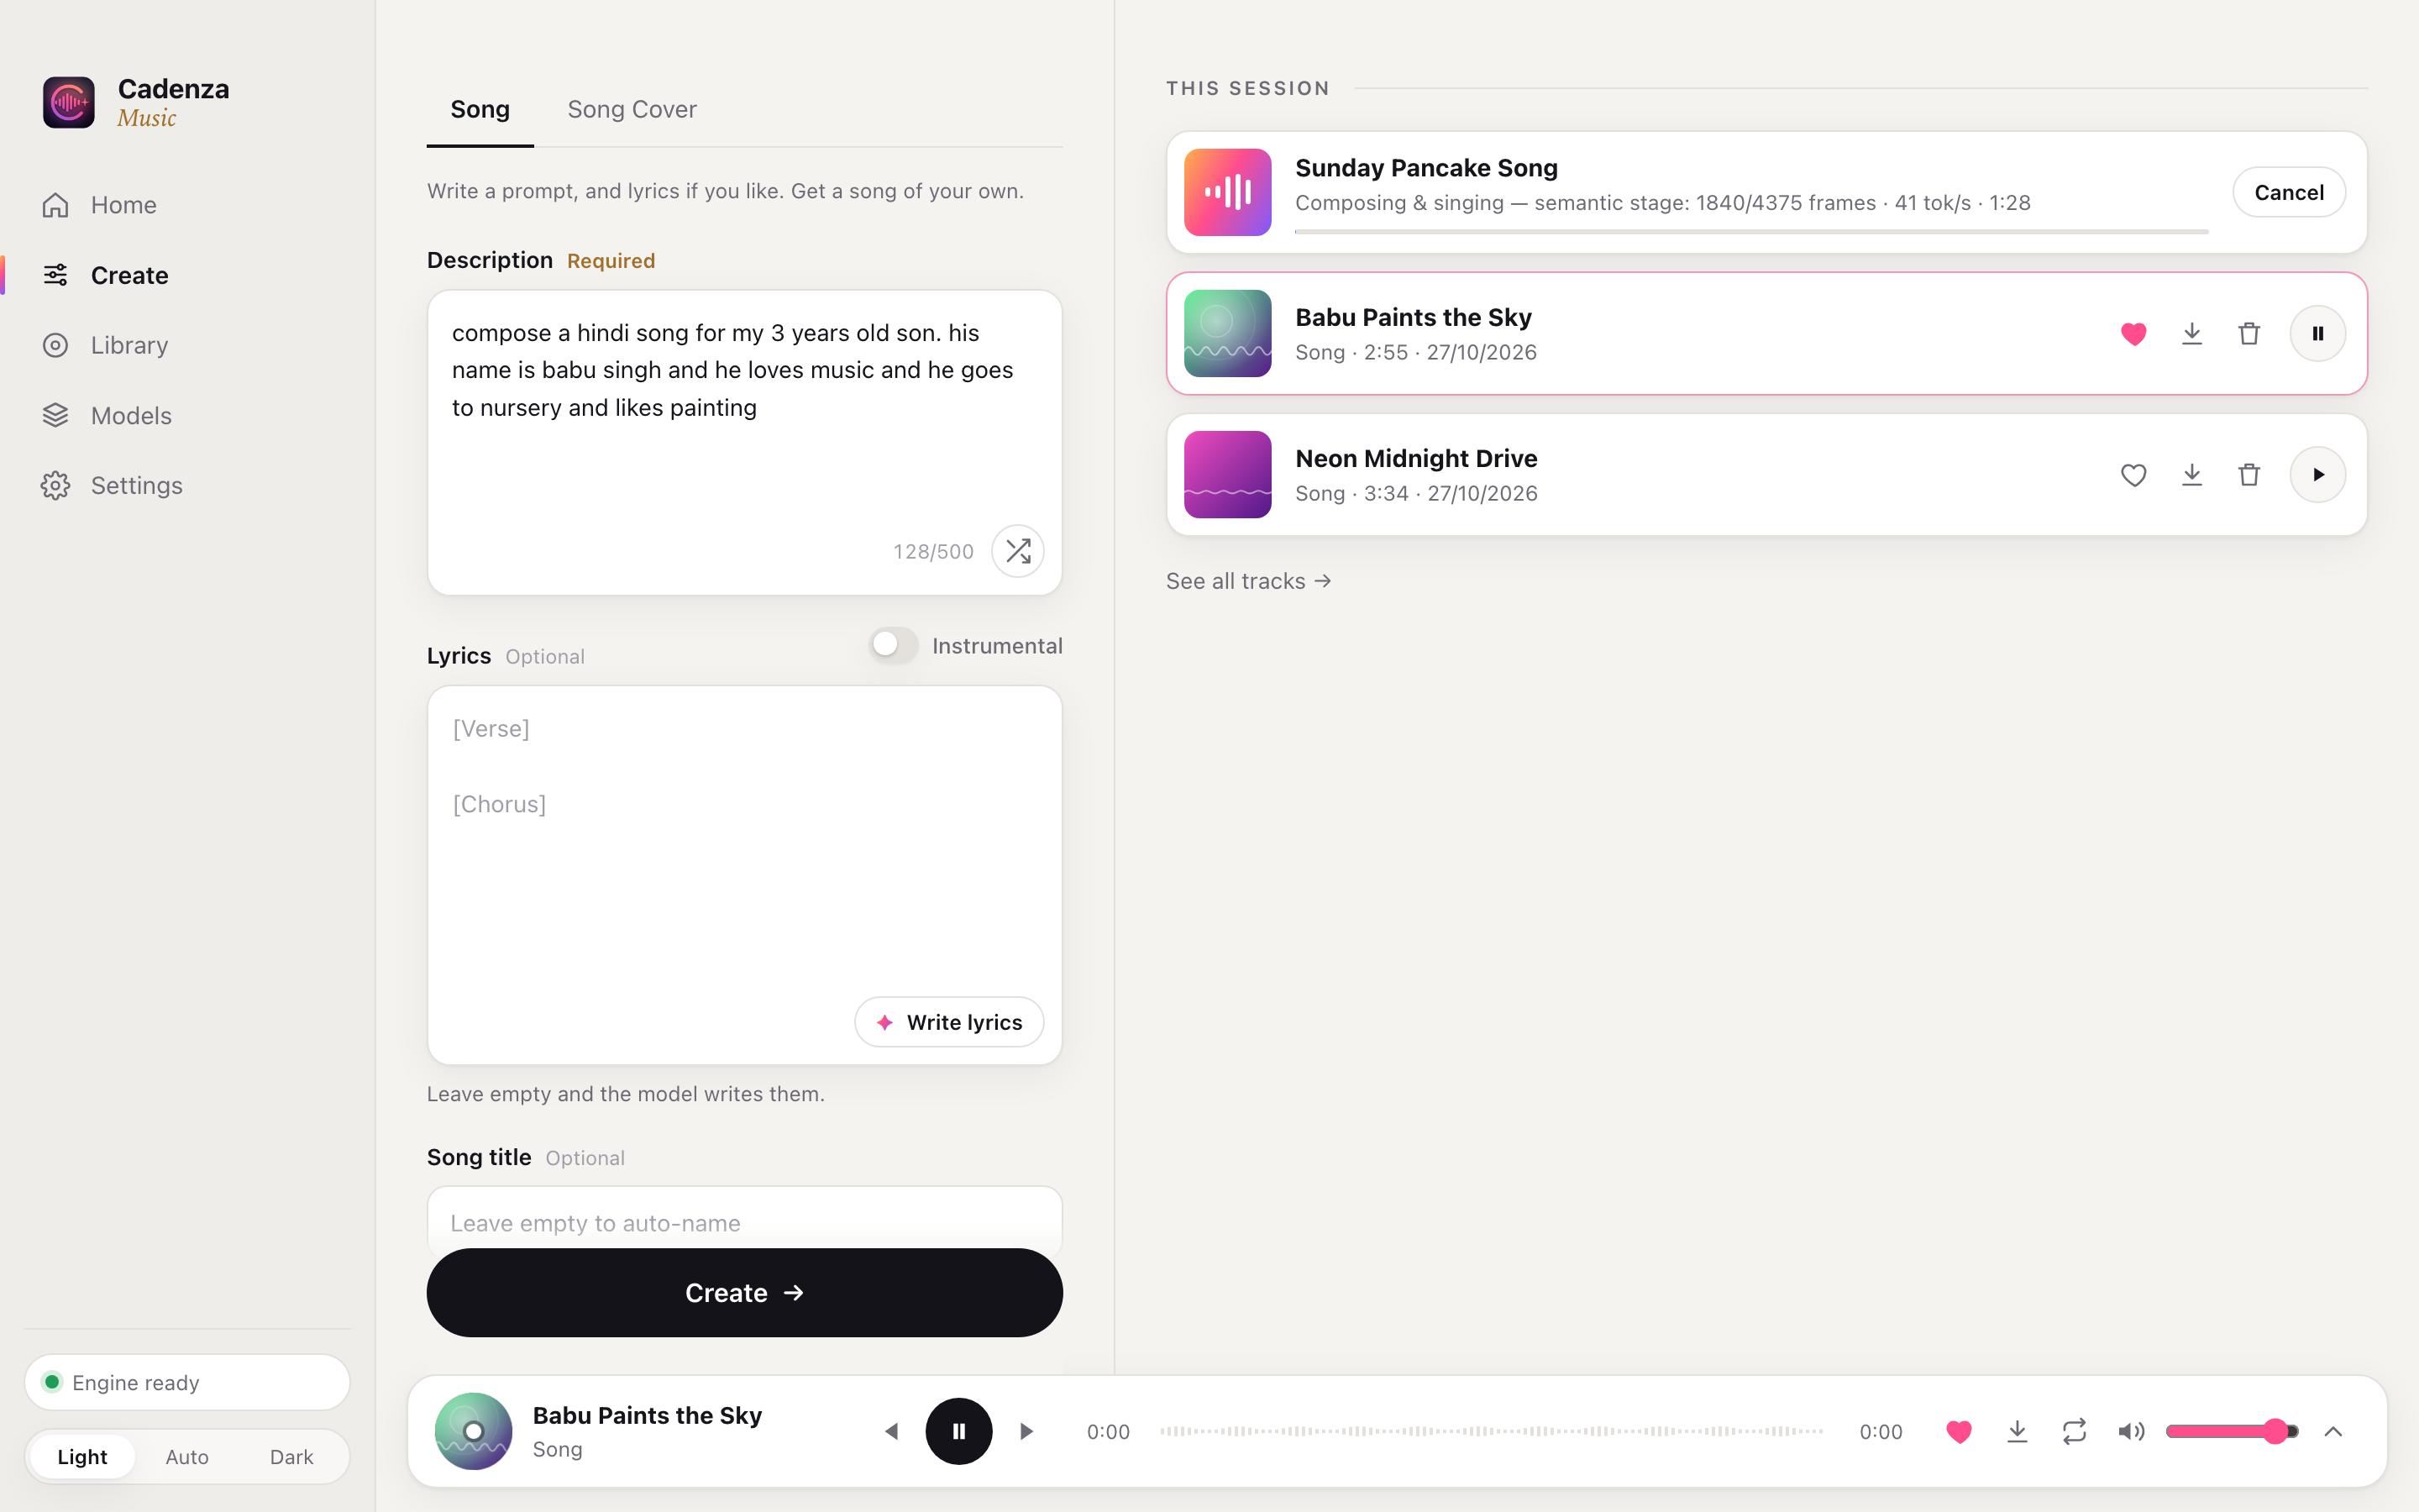Switch to the Dark theme
2419x1512 pixels.
click(x=292, y=1457)
